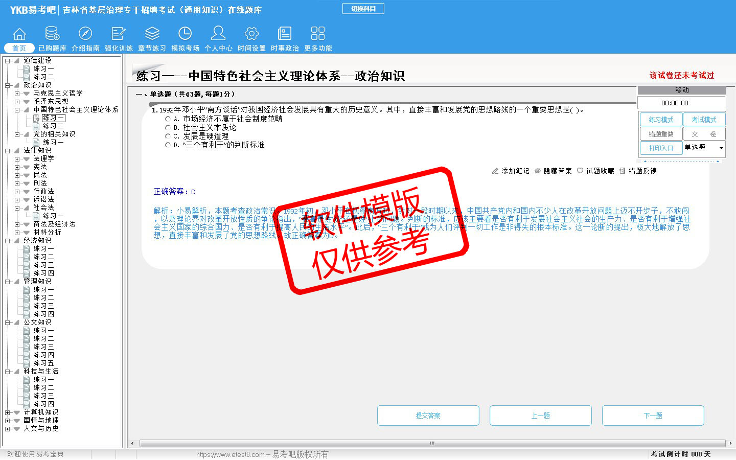Select answer A 市场经济不属于社会制度范畴
Screen dimensions: 736x460
168,119
